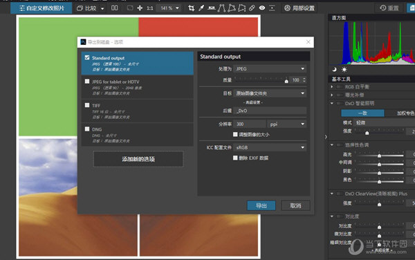Open 局部设置 local adjustments
This screenshot has width=415, height=260.
299,8
